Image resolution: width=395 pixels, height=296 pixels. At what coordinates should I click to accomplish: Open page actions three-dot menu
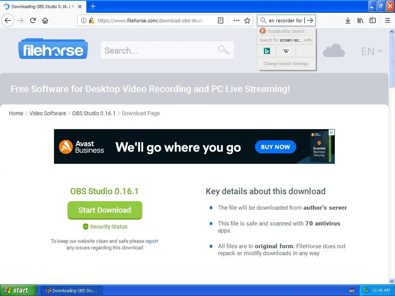pyautogui.click(x=236, y=20)
